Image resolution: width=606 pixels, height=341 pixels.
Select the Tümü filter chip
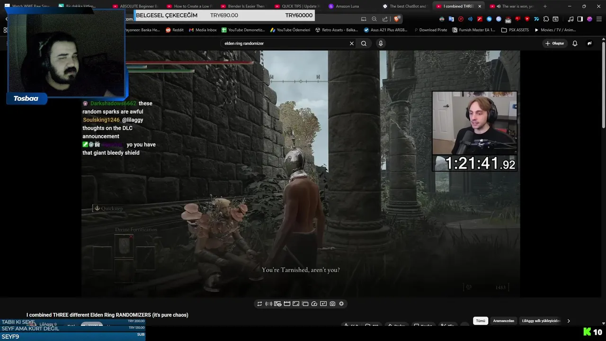(481, 321)
